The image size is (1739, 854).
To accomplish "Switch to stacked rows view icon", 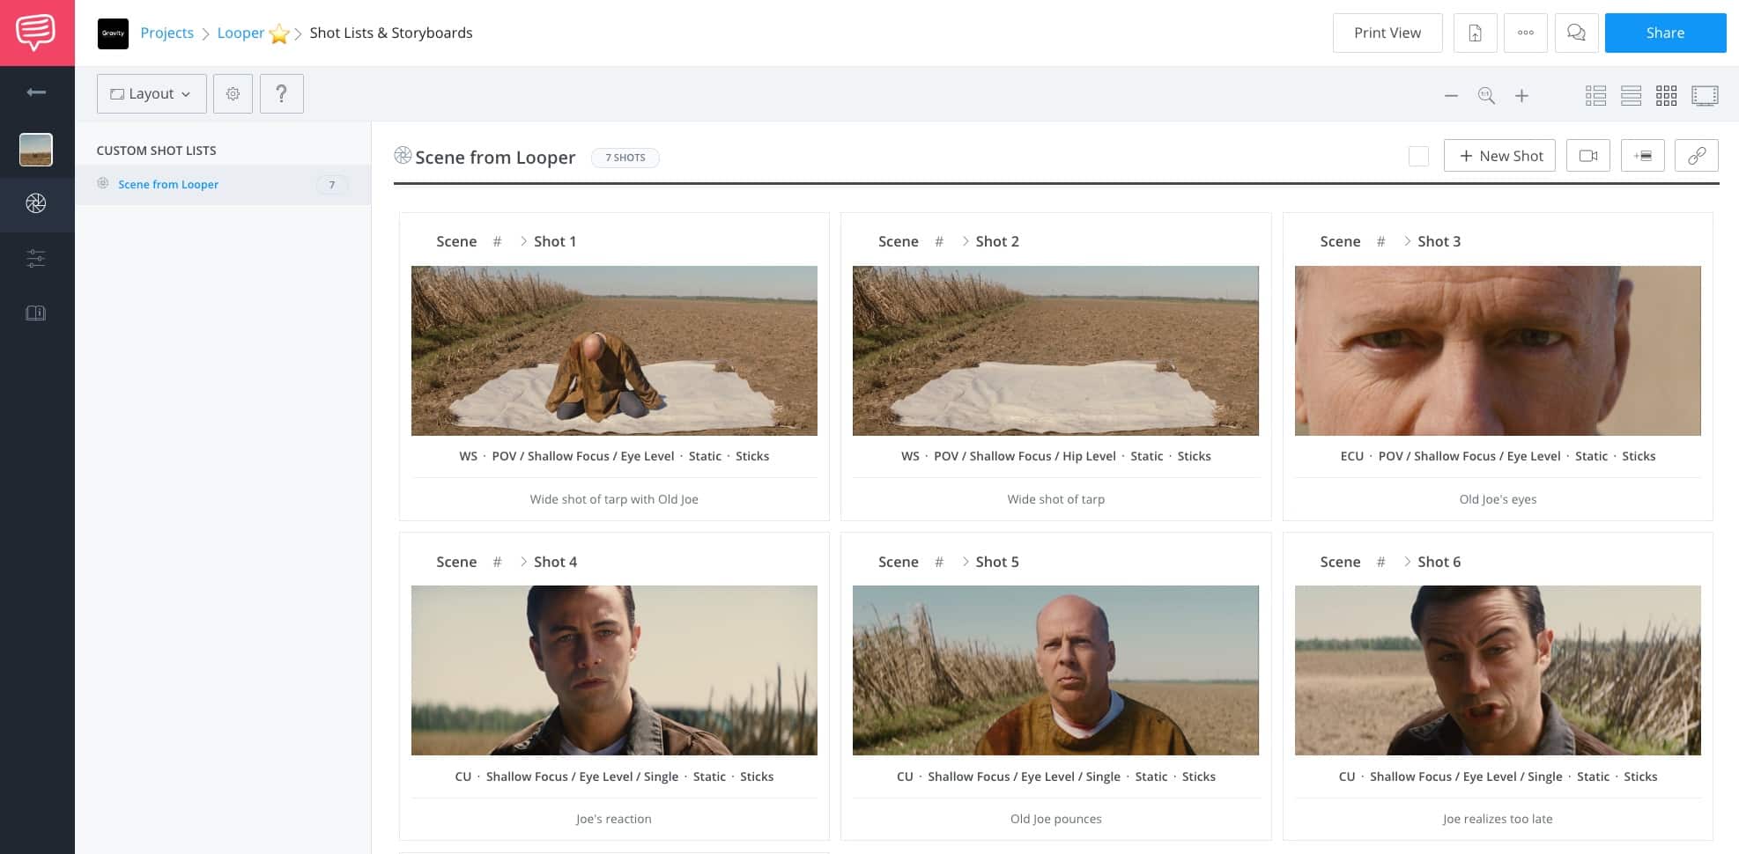I will 1631,95.
